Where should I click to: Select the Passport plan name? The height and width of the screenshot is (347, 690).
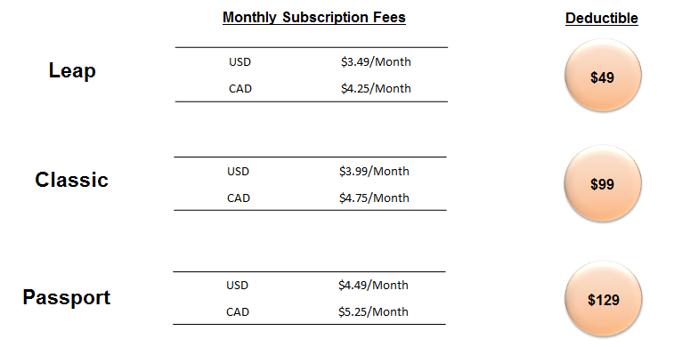(67, 298)
